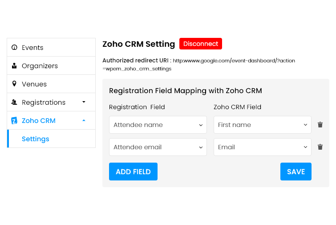336x225 pixels.
Task: Open the Attendee email dropdown
Action: tap(158, 147)
